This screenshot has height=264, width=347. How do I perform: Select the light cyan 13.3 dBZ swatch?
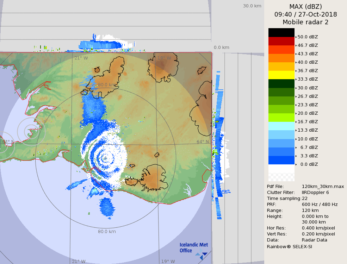point(281,126)
